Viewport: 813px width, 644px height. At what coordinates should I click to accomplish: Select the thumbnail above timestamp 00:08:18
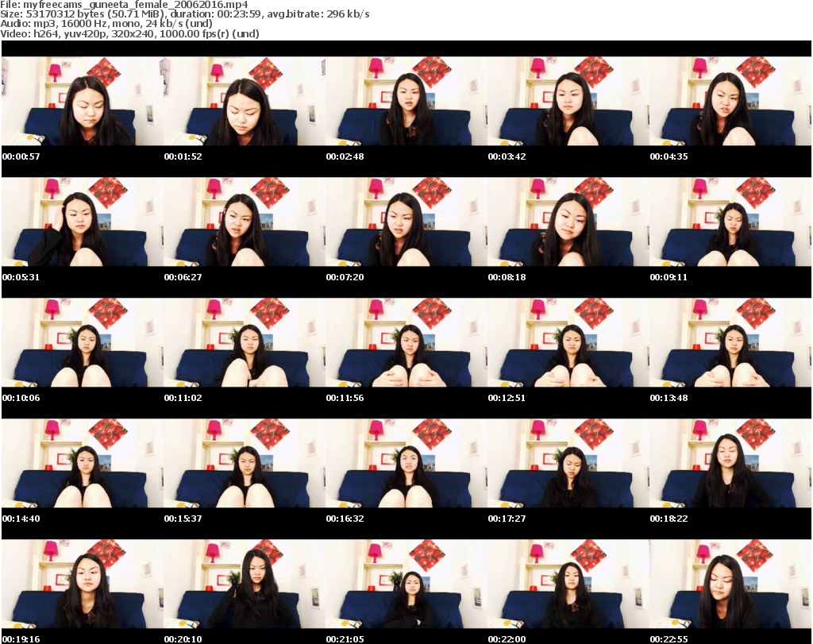pyautogui.click(x=568, y=222)
